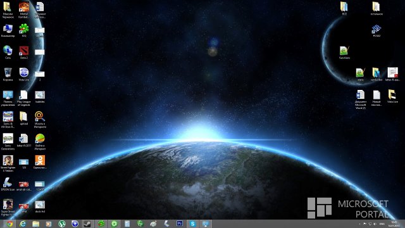This screenshot has width=405, height=228.
Task: Open the PCSX2 emulator shortcut
Action: (377, 30)
